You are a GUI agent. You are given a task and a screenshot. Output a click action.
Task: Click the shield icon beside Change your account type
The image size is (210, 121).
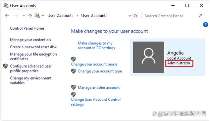(x=74, y=71)
